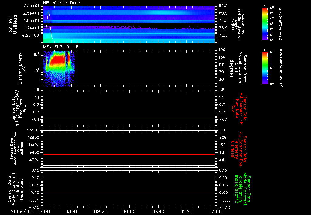
Task: Select the "NPI Vector Data" panel title
Action: pos(62,3)
